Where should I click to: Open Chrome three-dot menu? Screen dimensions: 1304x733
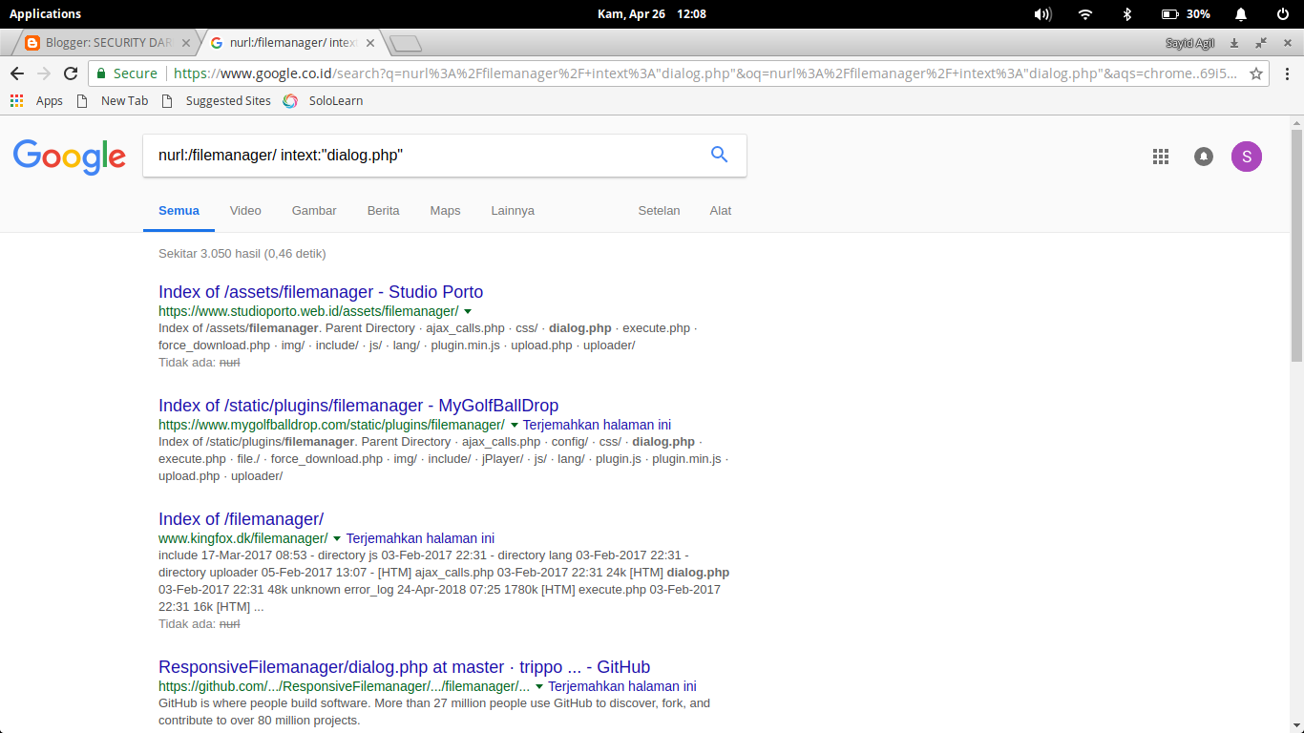(1286, 73)
